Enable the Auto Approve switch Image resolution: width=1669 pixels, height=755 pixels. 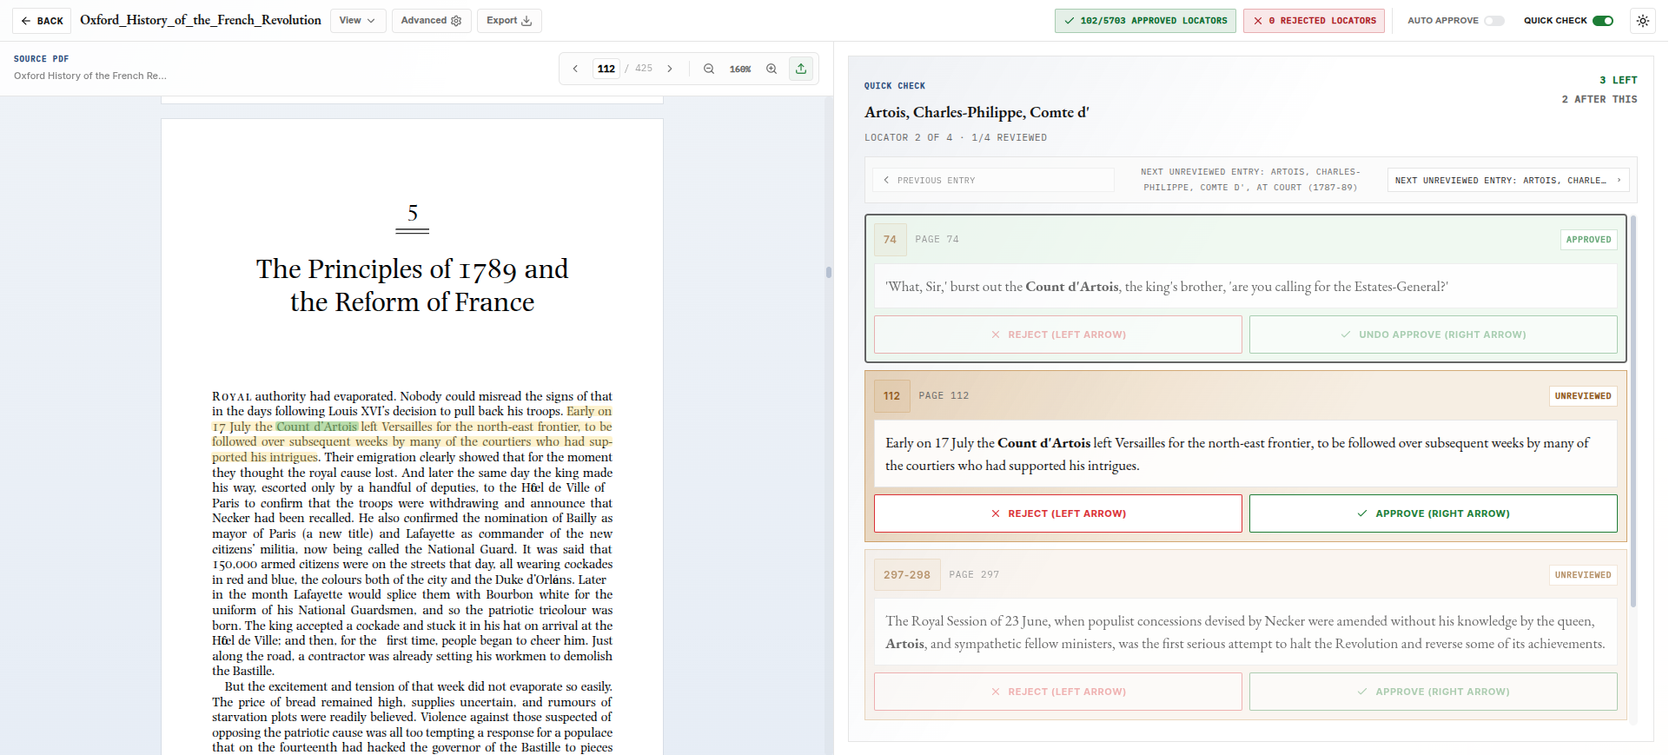(1493, 21)
